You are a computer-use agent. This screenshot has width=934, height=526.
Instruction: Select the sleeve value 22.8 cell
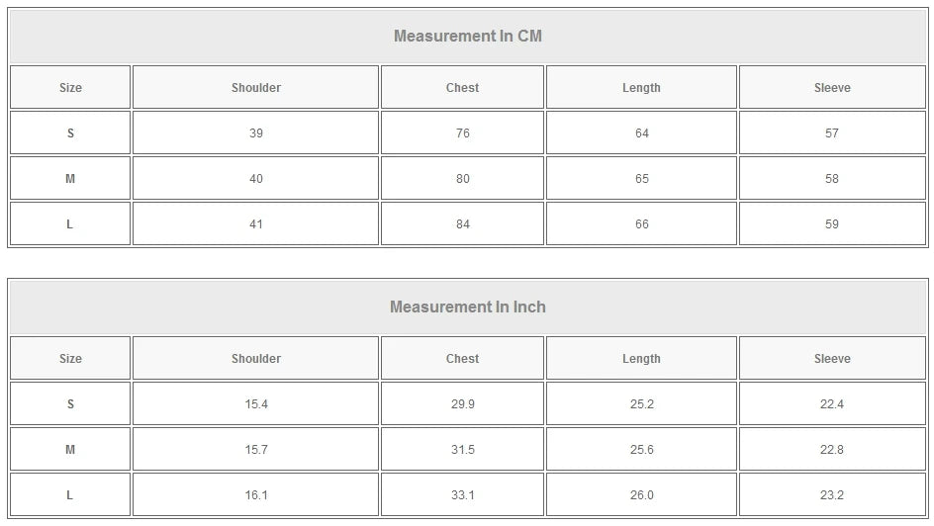click(832, 450)
